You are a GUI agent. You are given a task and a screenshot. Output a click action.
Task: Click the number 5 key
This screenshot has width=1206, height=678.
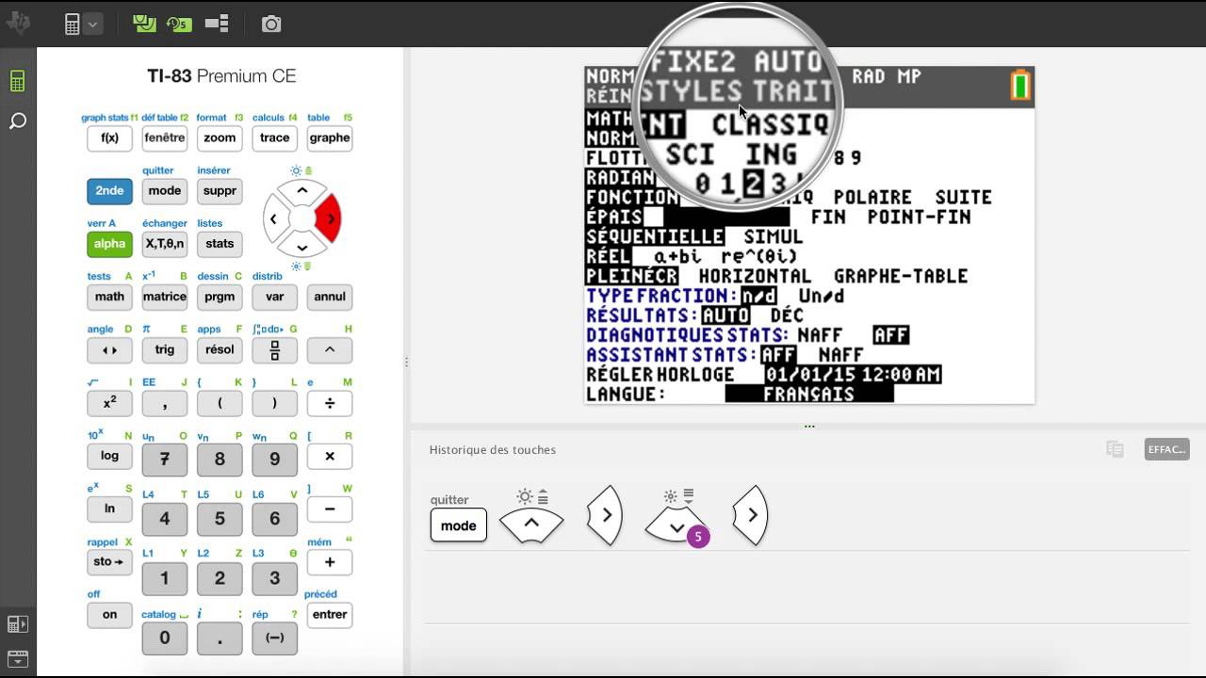click(x=220, y=519)
